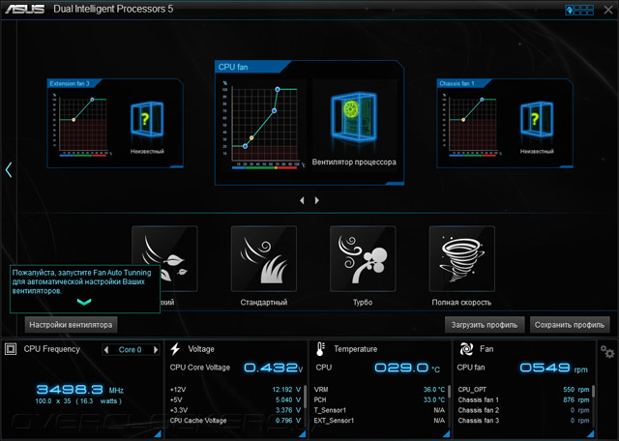Viewport: 619px width, 441px height.
Task: Click the Полная скорость mode label
Action: pos(461,303)
